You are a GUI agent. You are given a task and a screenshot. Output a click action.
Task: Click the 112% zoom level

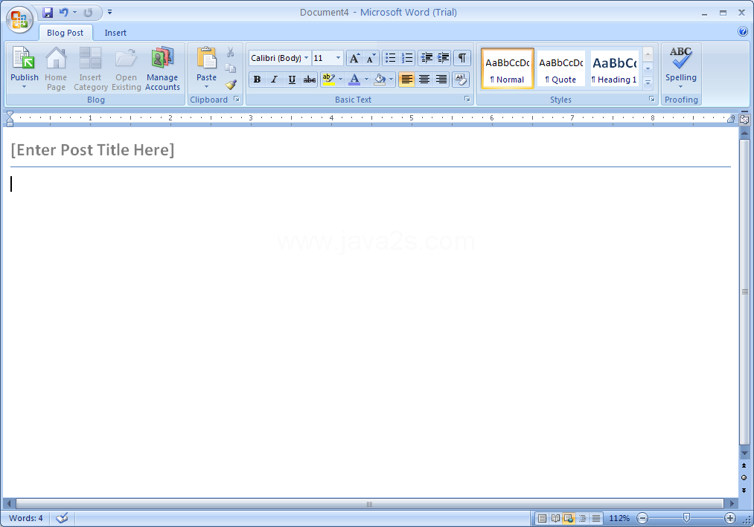click(619, 518)
